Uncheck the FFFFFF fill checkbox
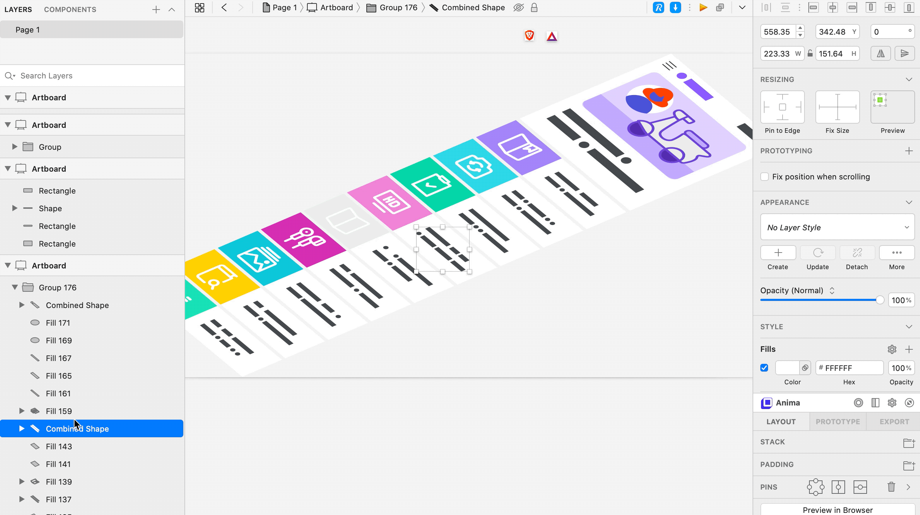920x515 pixels. tap(764, 368)
